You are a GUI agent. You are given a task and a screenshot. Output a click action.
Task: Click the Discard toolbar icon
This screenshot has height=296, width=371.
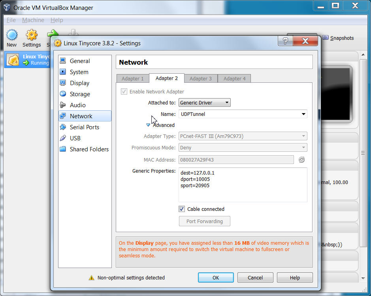pyautogui.click(x=73, y=33)
